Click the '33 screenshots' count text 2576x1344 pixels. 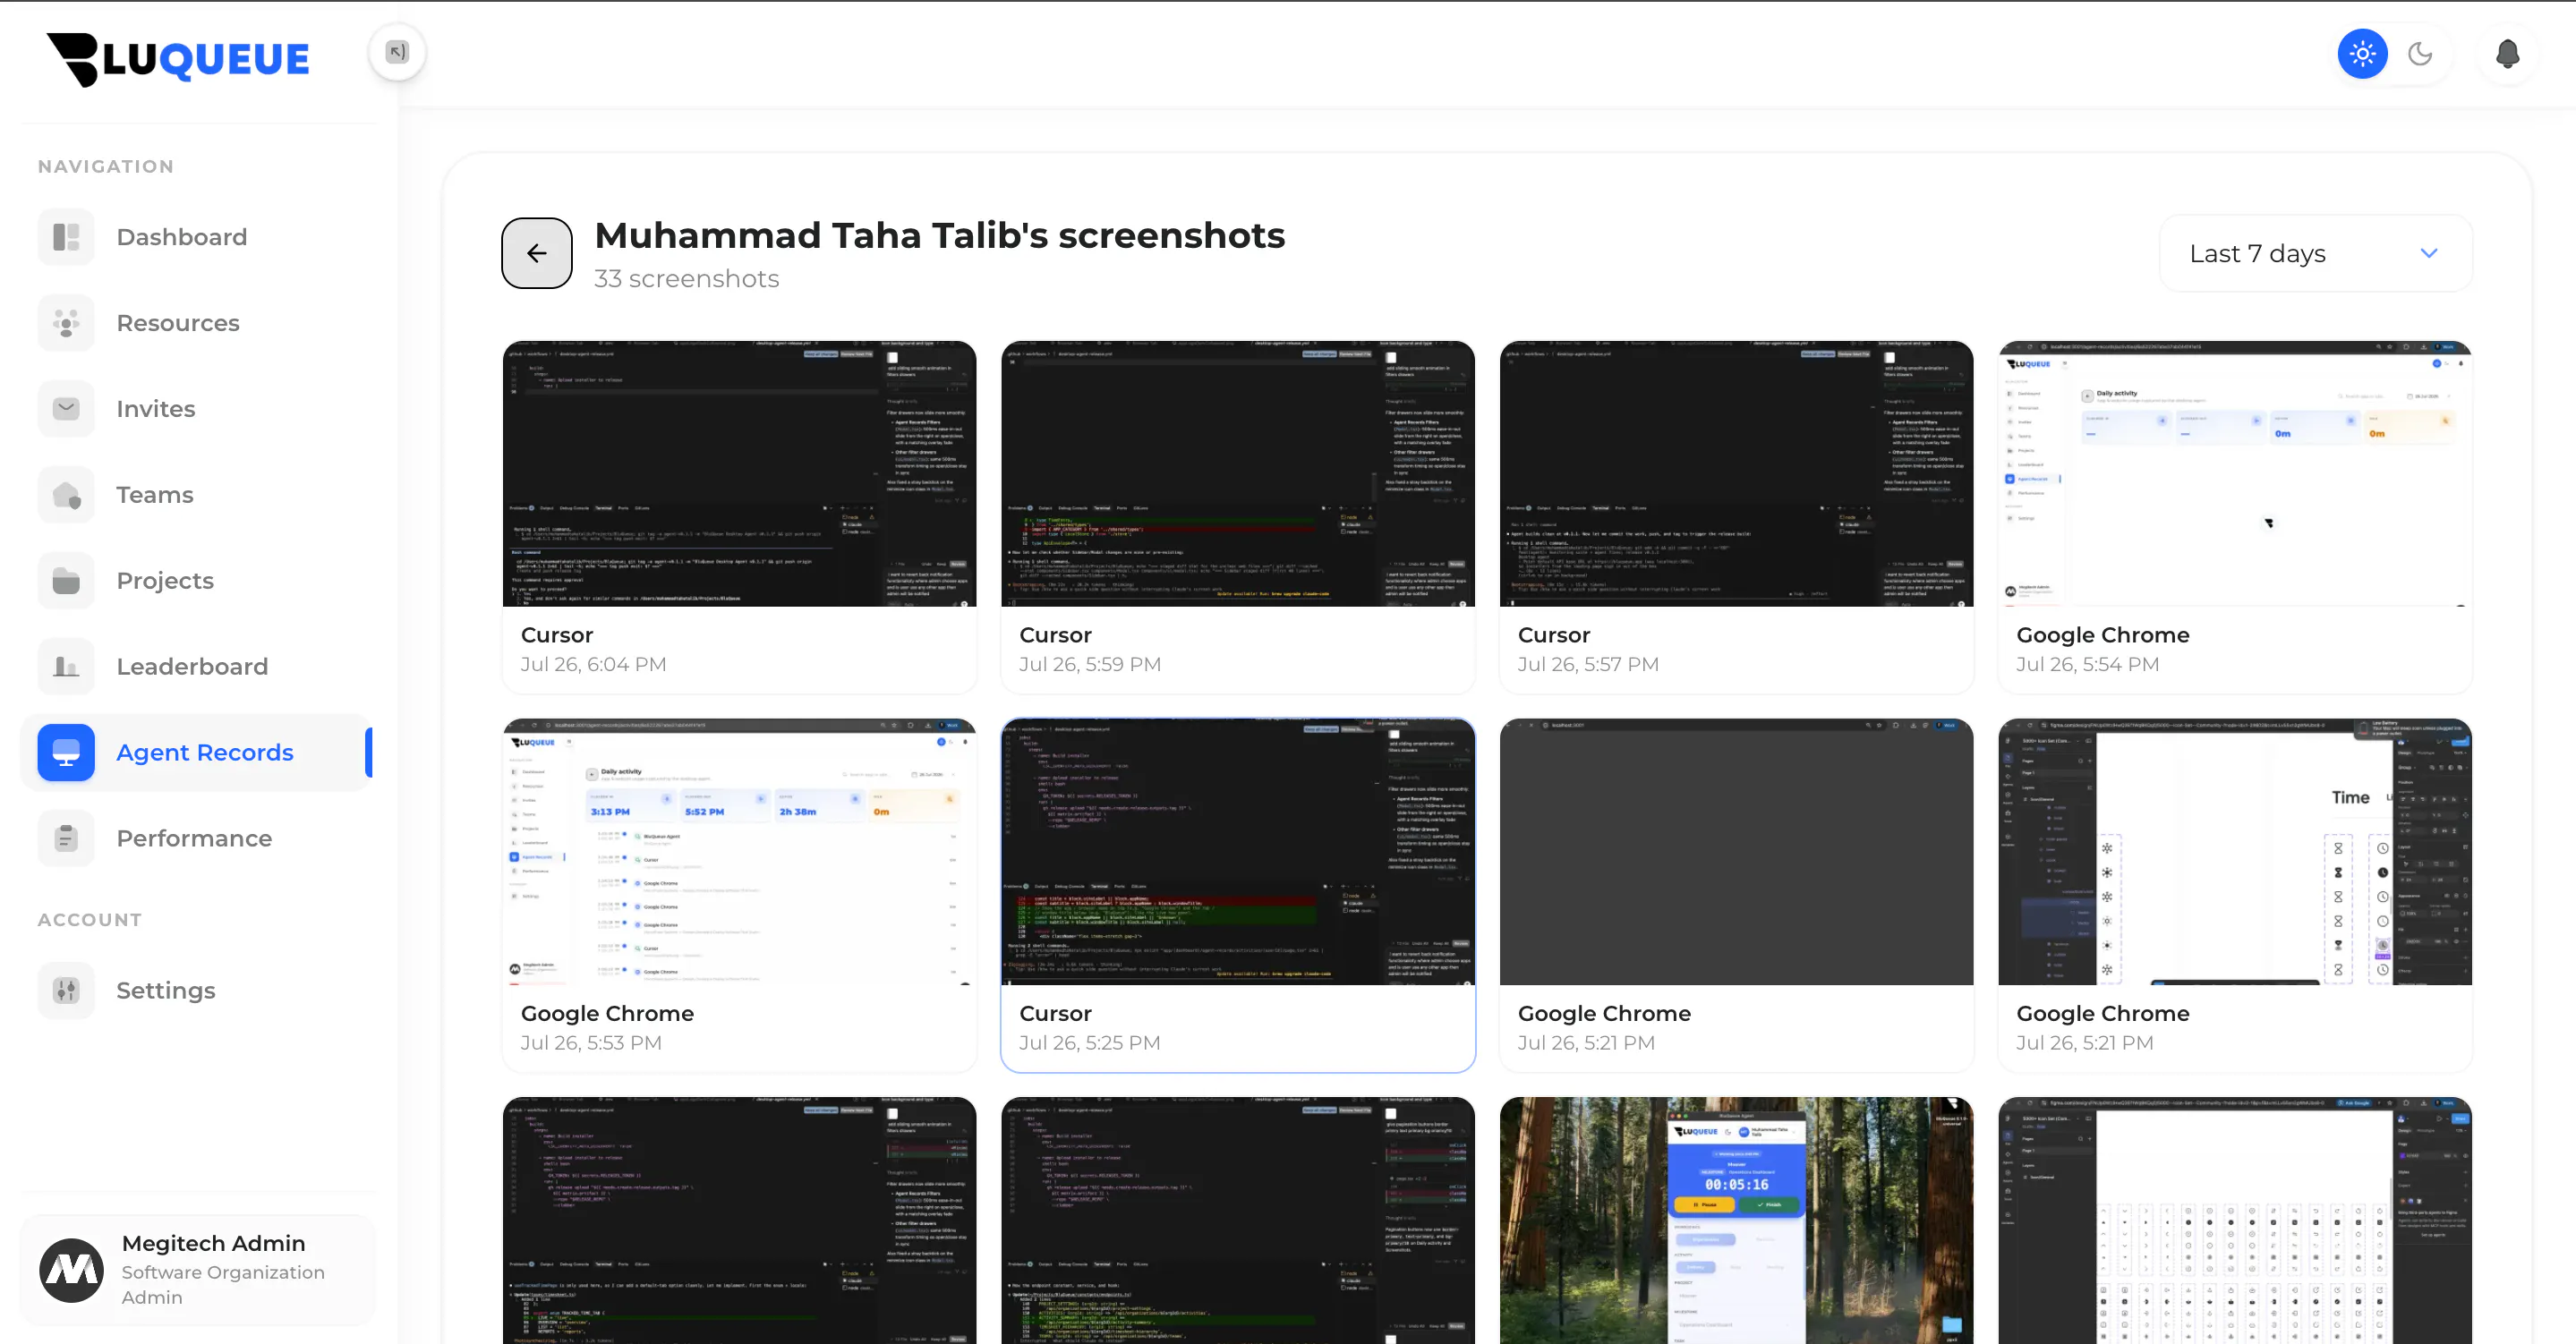click(686, 279)
